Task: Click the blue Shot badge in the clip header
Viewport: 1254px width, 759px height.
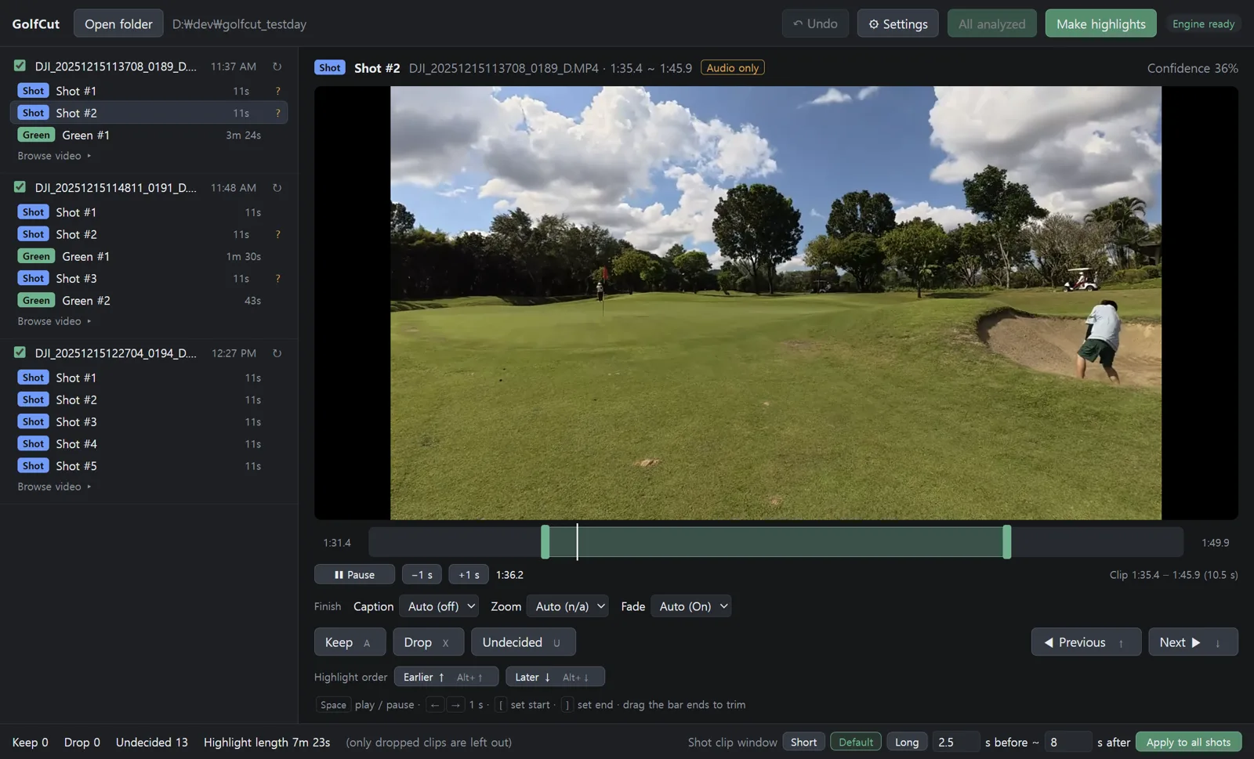Action: [329, 68]
